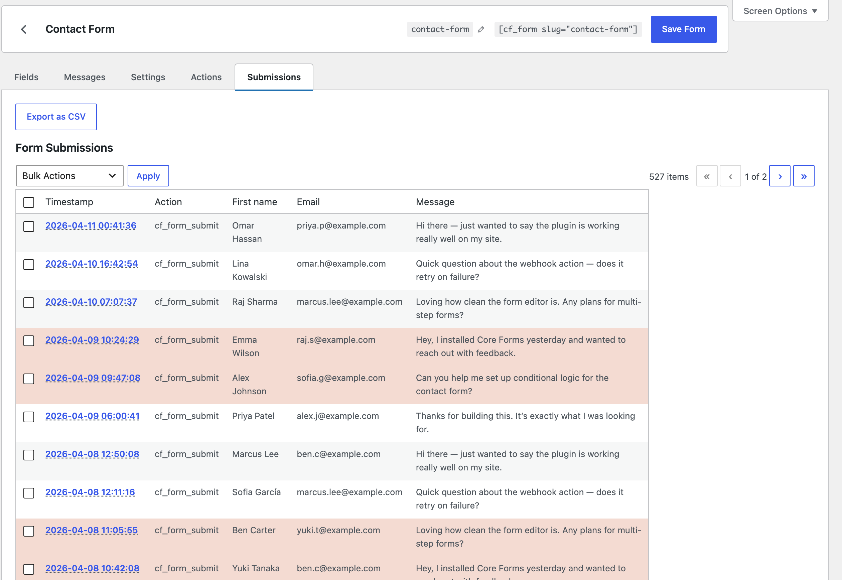Click the Message column header
The width and height of the screenshot is (842, 580).
435,202
